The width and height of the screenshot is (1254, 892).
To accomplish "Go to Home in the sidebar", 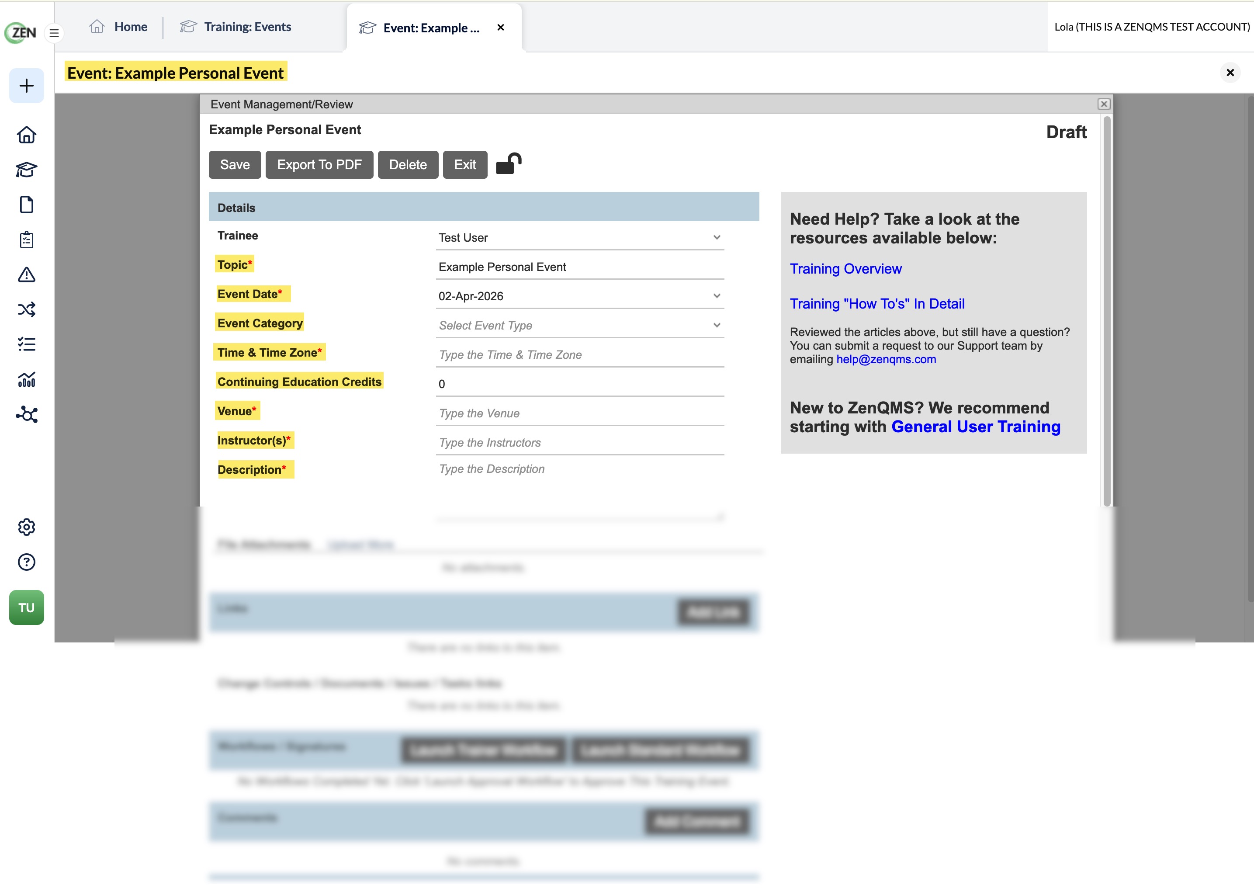I will 26,135.
